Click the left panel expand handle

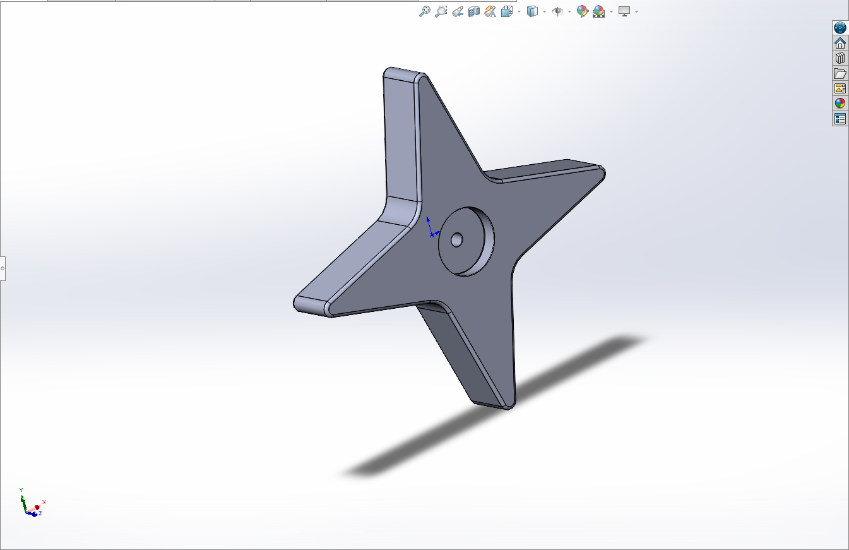(x=3, y=268)
